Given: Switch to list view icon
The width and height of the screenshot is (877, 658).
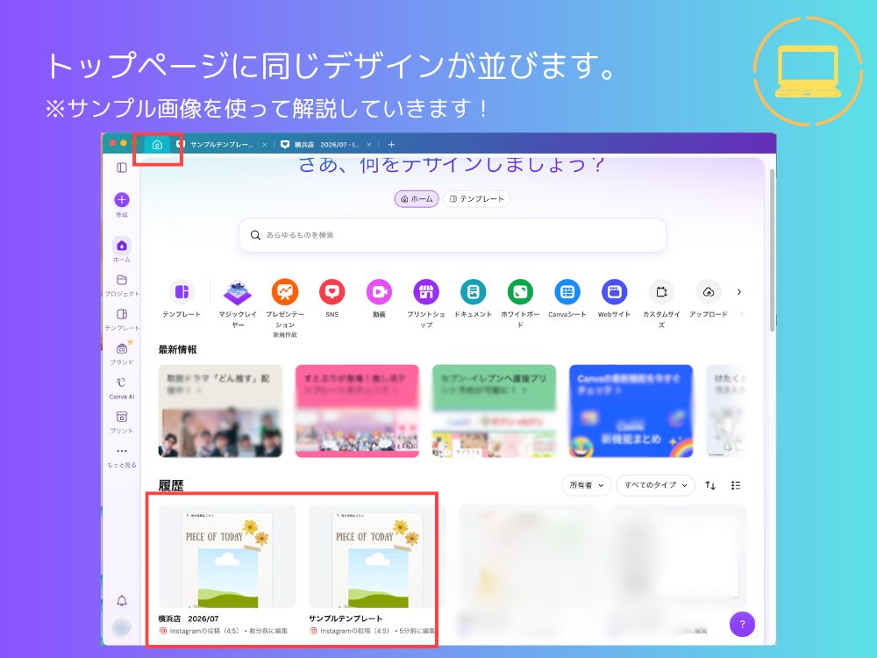Looking at the screenshot, I should (736, 485).
